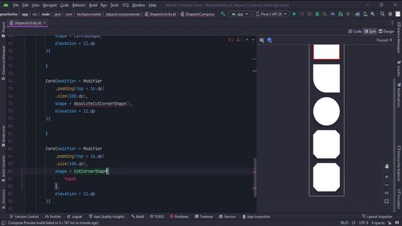Open the Build menu
The height and width of the screenshot is (226, 402).
tap(93, 5)
